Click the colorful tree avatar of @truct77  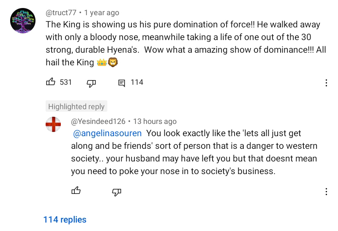pos(22,21)
